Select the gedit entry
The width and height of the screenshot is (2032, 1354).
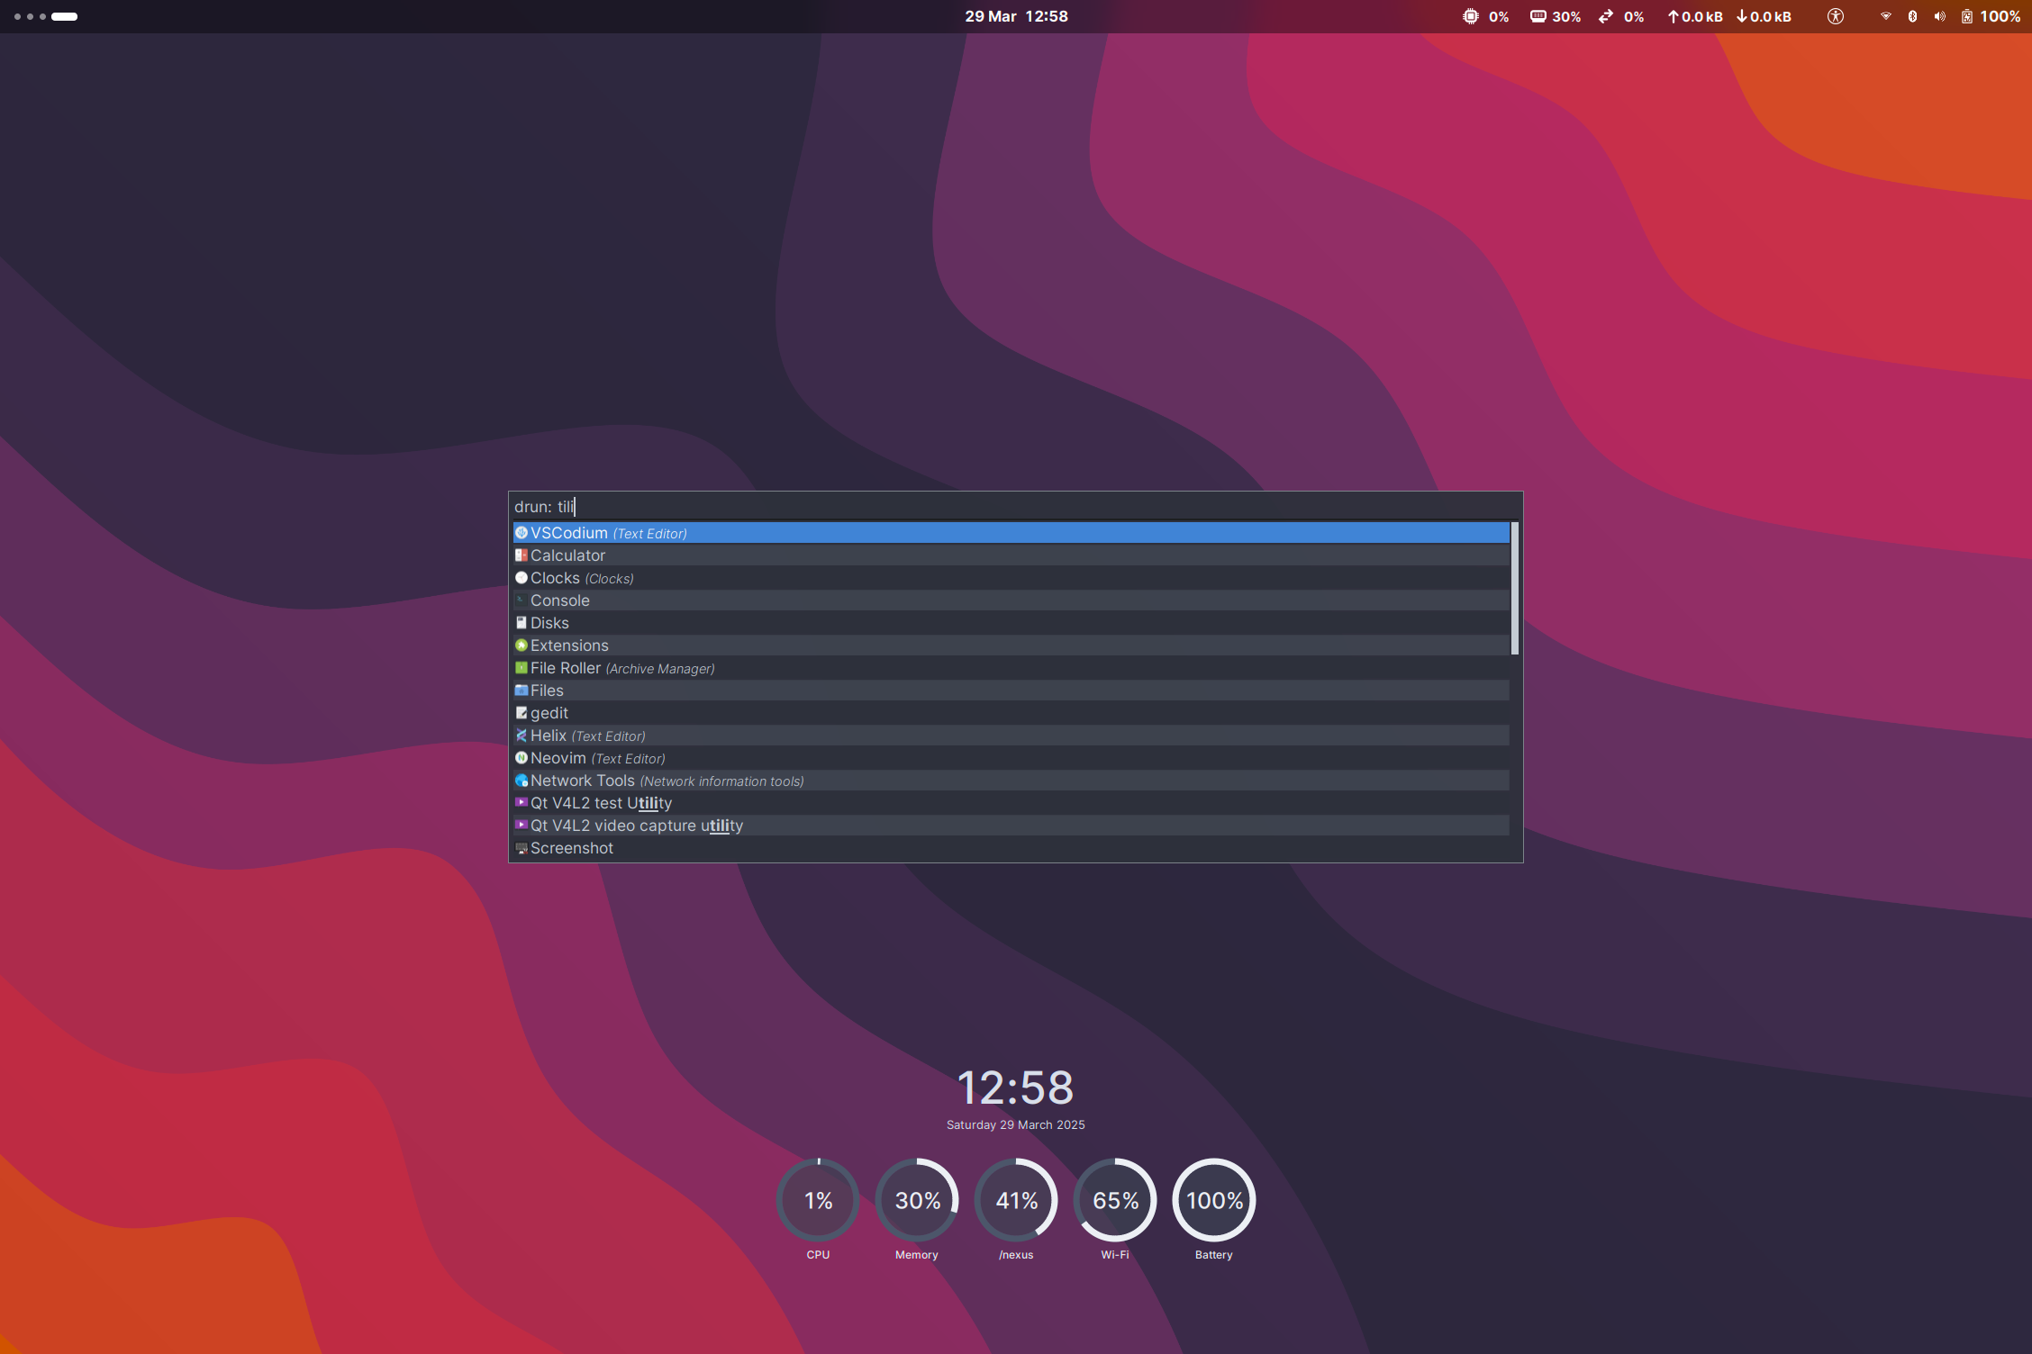coord(1011,713)
